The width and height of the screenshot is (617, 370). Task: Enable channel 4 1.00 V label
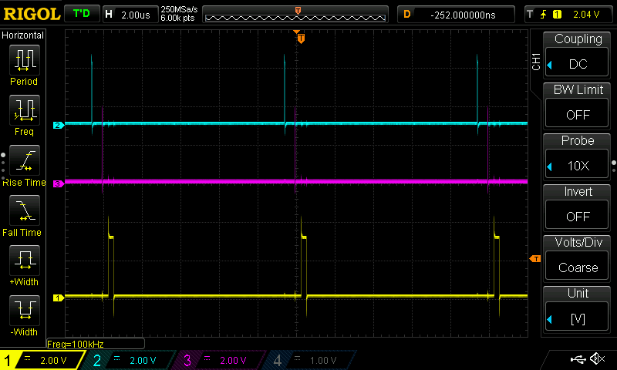coord(322,360)
